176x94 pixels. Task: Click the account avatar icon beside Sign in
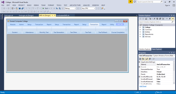click(x=174, y=5)
